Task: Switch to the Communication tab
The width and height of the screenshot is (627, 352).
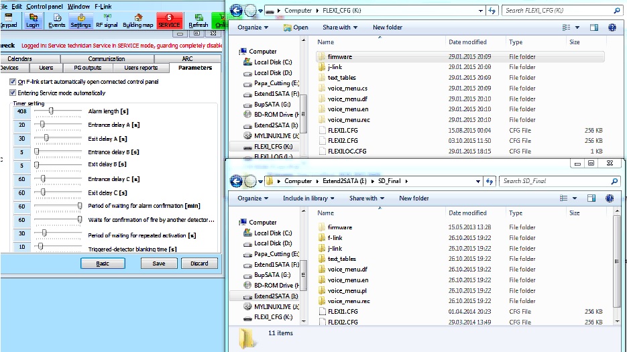Action: tap(106, 59)
